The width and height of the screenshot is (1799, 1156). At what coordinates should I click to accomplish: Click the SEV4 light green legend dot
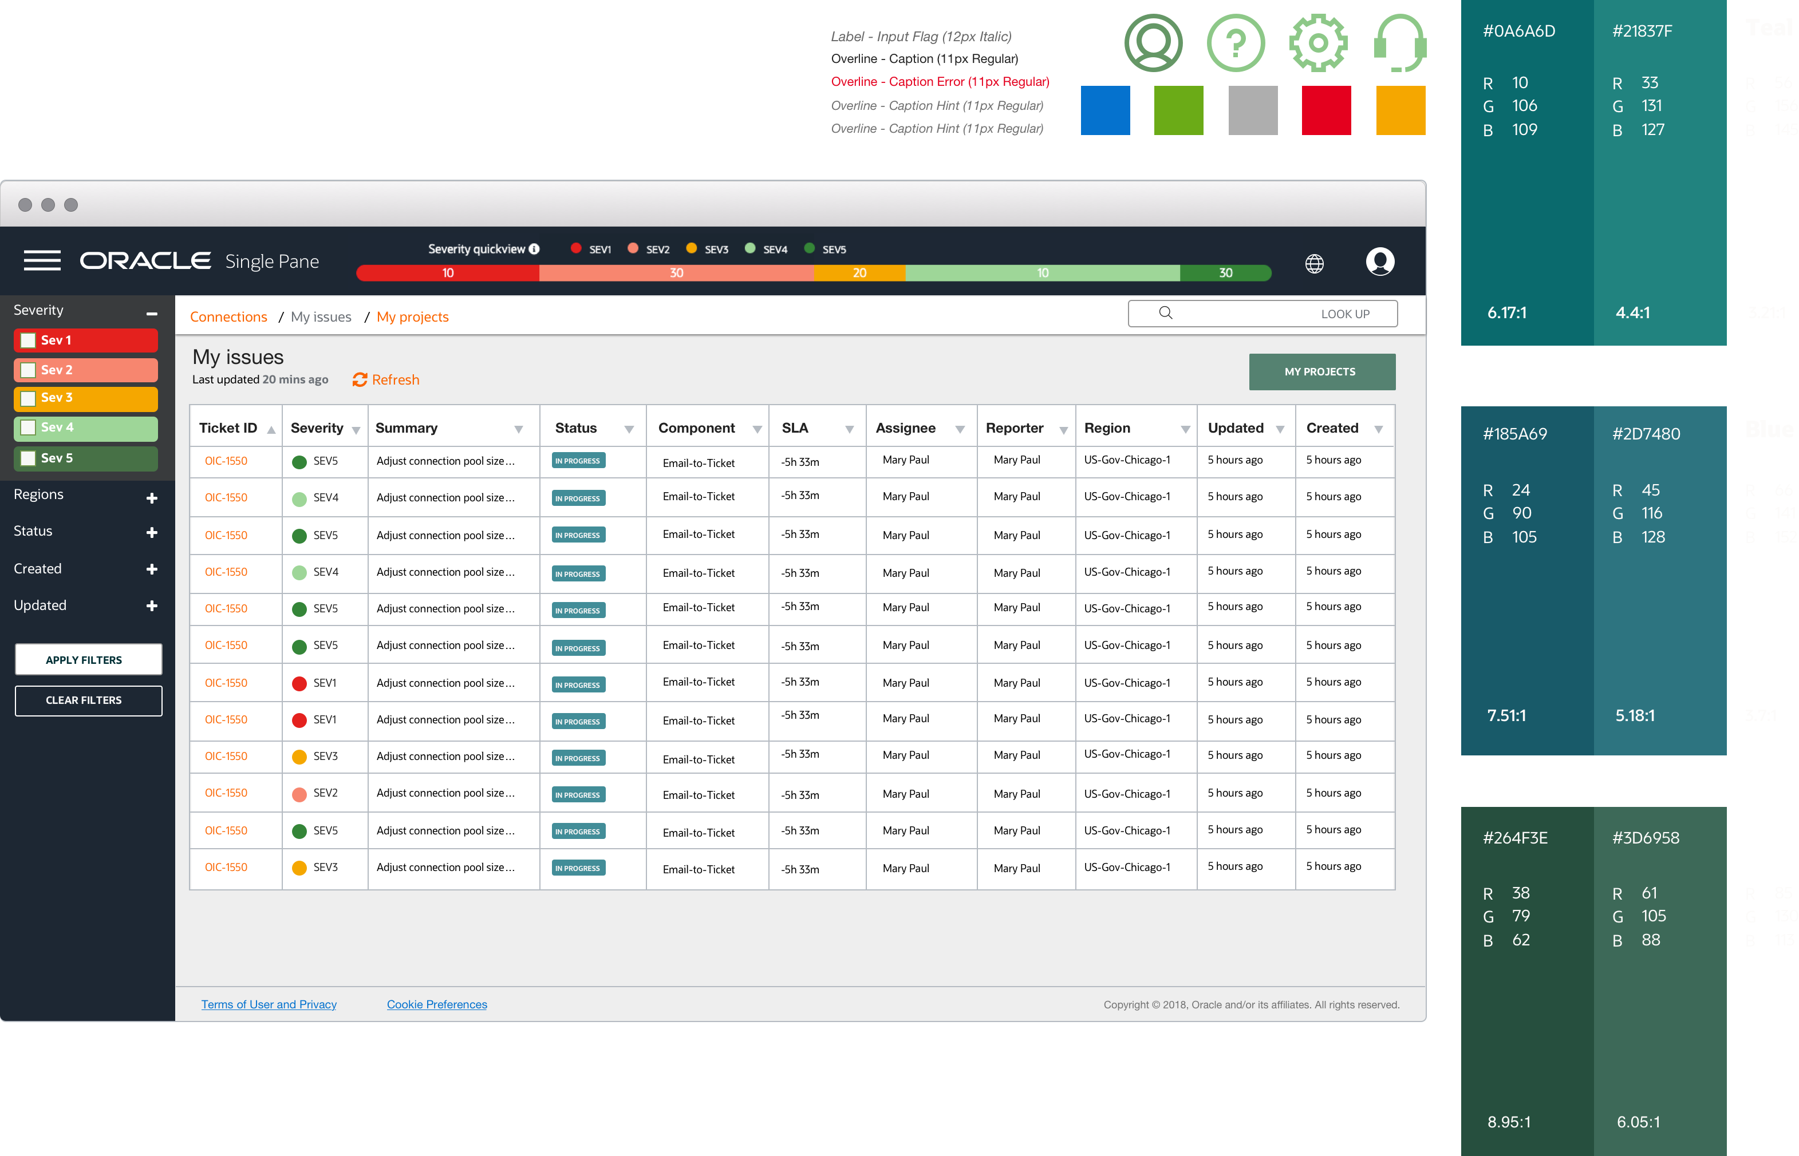point(750,248)
